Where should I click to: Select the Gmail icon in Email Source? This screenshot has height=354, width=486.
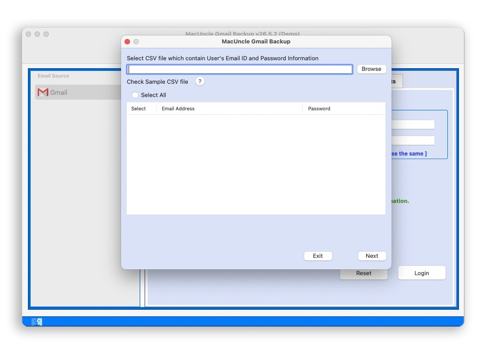pos(43,92)
